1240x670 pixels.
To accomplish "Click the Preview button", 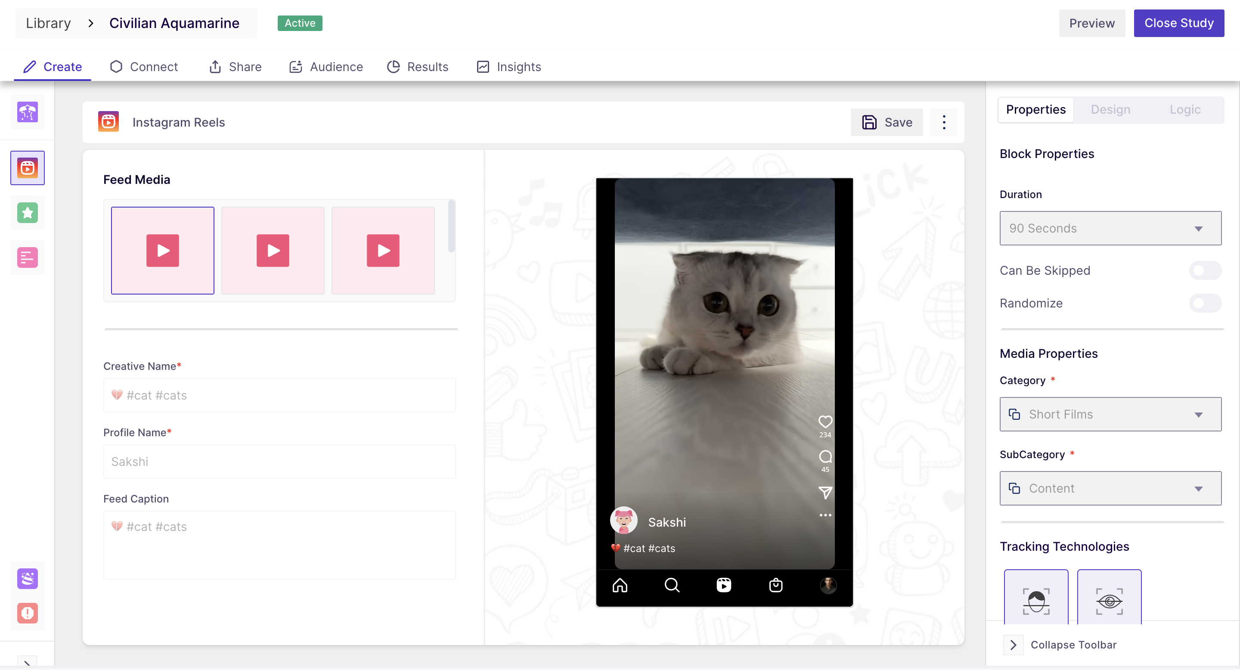I will click(1092, 23).
